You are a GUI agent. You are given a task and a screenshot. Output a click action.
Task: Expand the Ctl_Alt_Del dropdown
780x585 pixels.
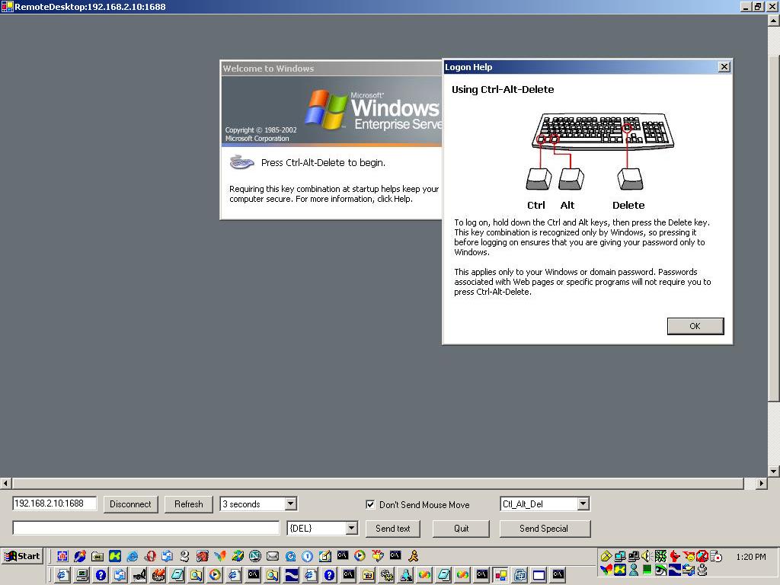pyautogui.click(x=583, y=504)
